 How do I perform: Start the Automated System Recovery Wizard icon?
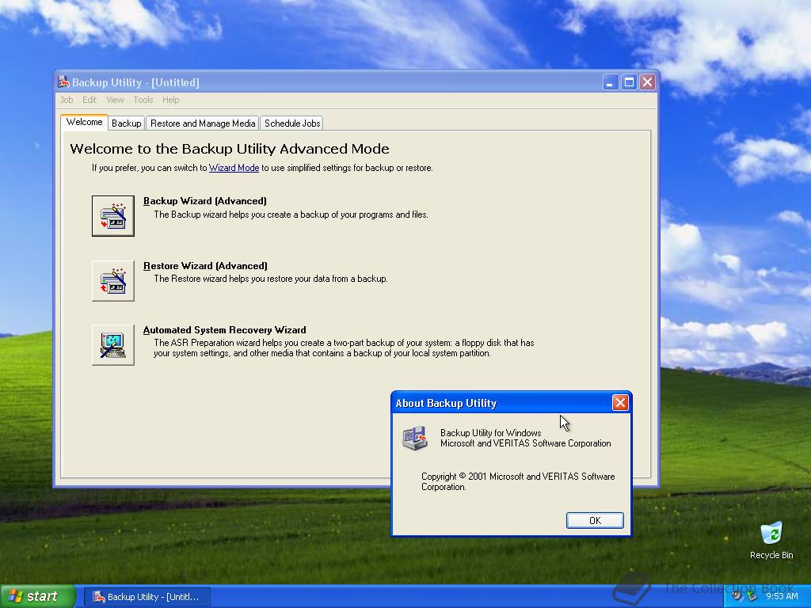112,345
